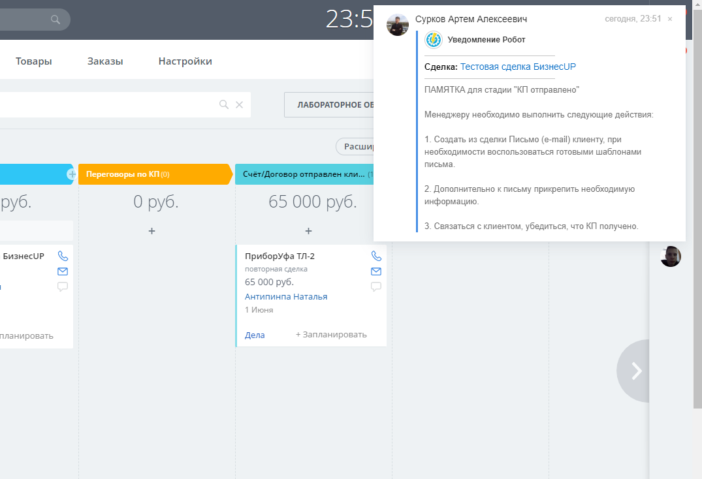Click the comment icon on БизнесUP card
This screenshot has height=479, width=702.
pyautogui.click(x=63, y=286)
